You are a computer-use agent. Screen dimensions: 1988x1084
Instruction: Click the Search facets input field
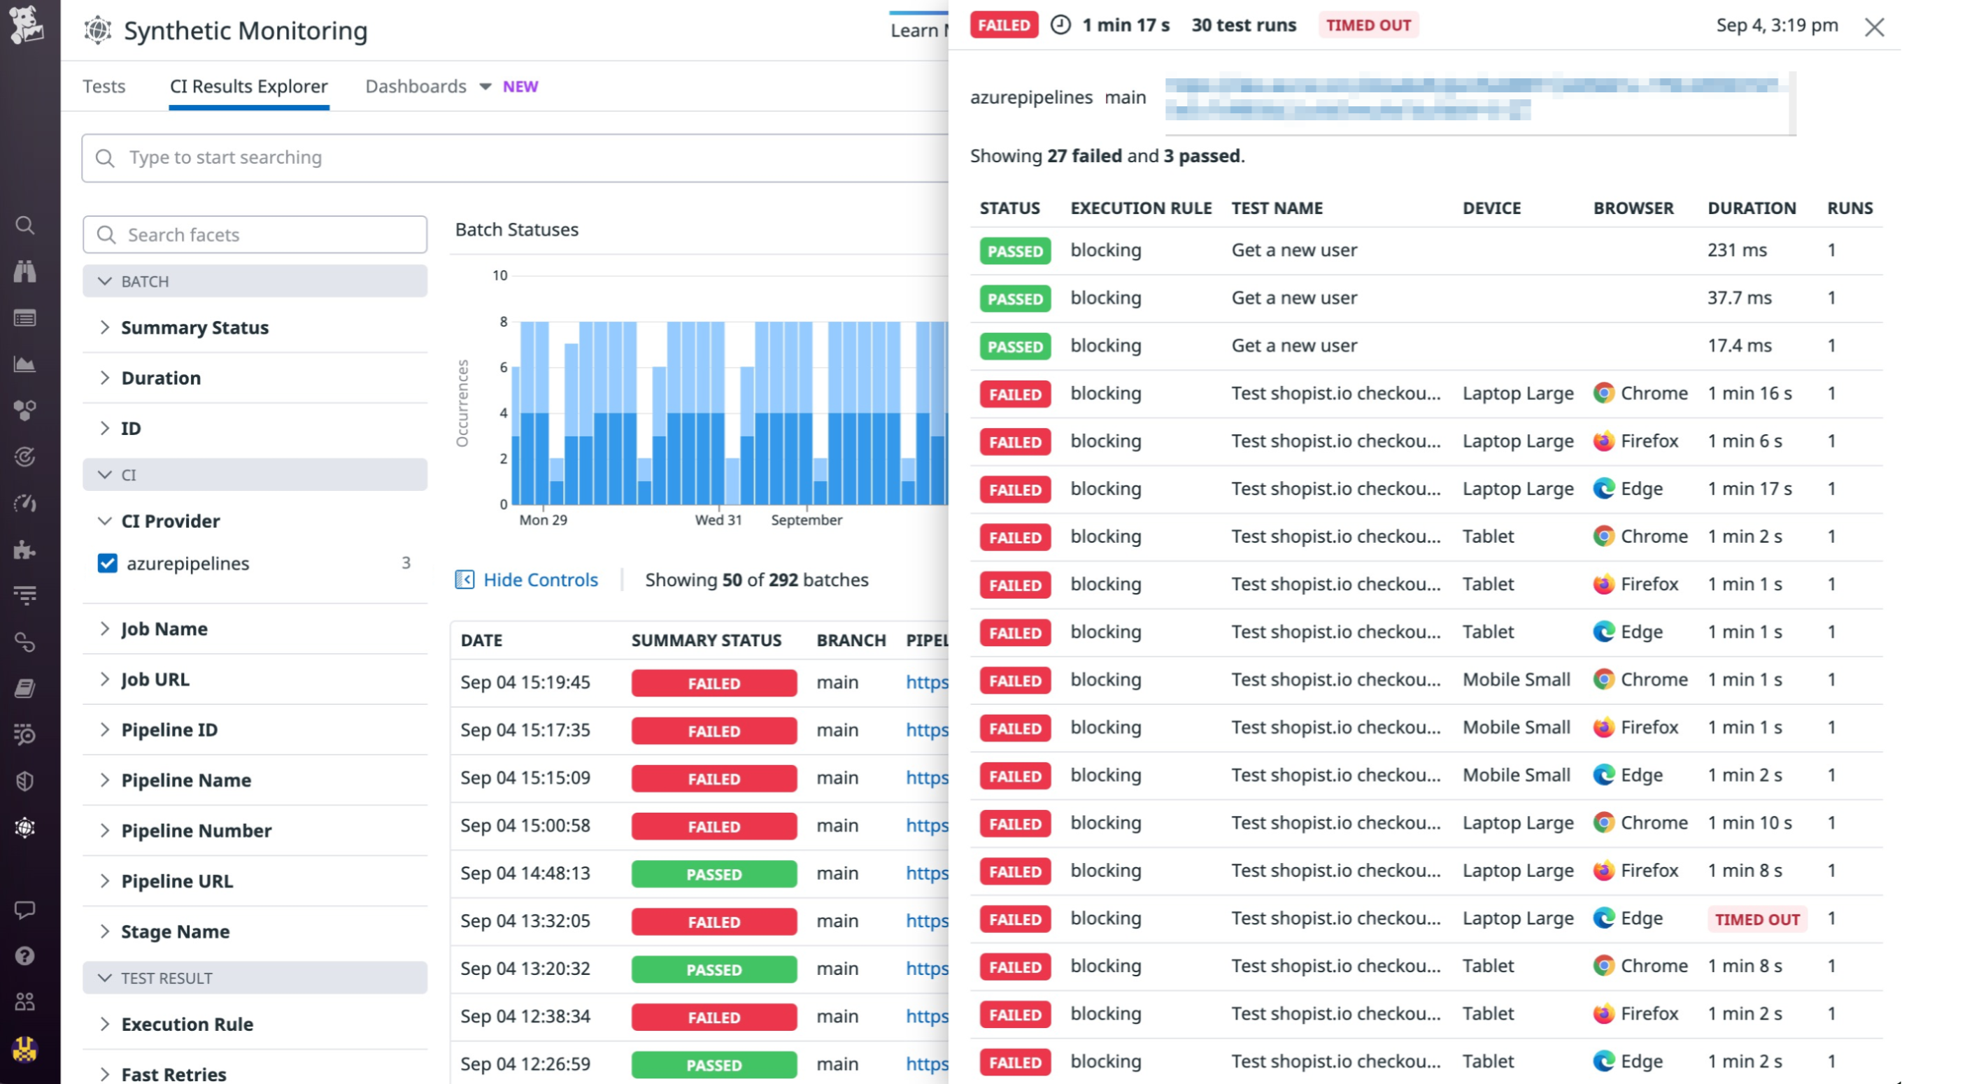[255, 234]
